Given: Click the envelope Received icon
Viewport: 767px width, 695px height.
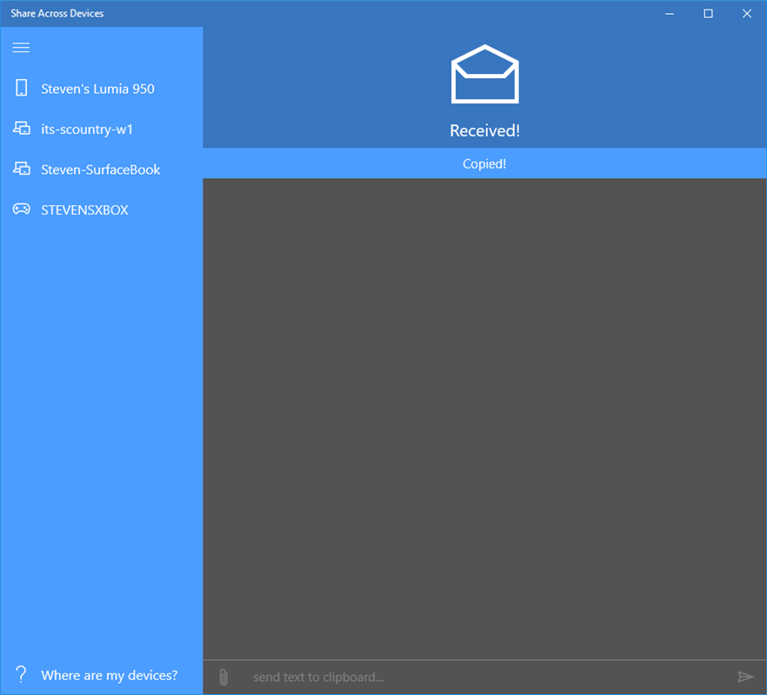Looking at the screenshot, I should click(x=484, y=75).
